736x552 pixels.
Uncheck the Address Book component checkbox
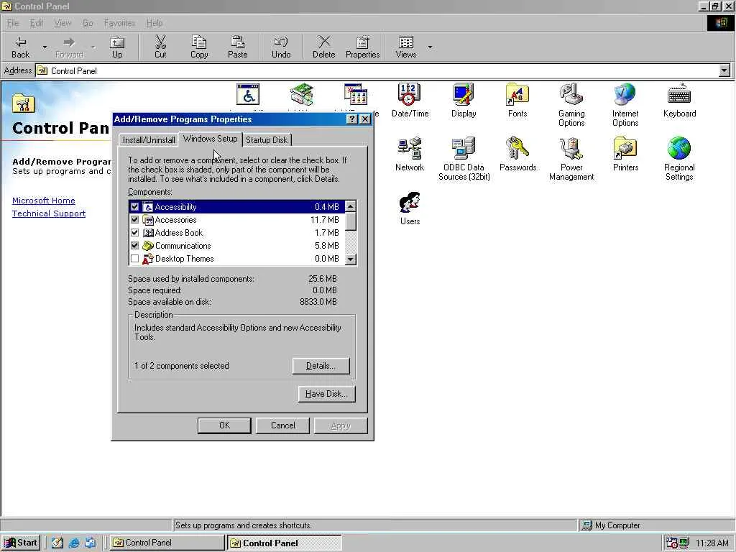click(x=134, y=232)
